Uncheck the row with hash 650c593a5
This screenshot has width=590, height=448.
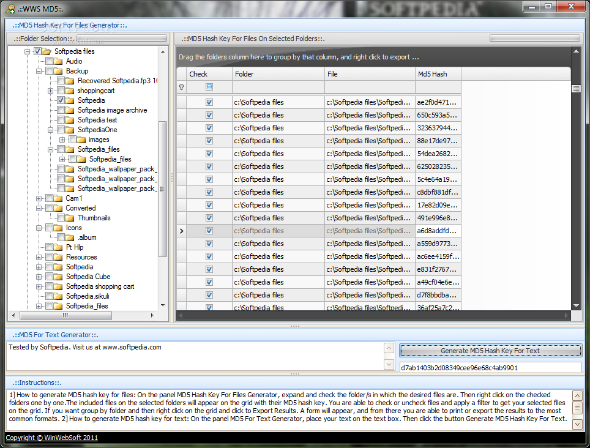tap(209, 115)
